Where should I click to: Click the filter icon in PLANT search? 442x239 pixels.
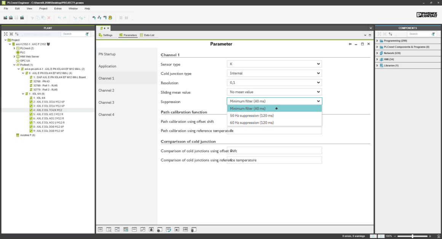coord(87,34)
